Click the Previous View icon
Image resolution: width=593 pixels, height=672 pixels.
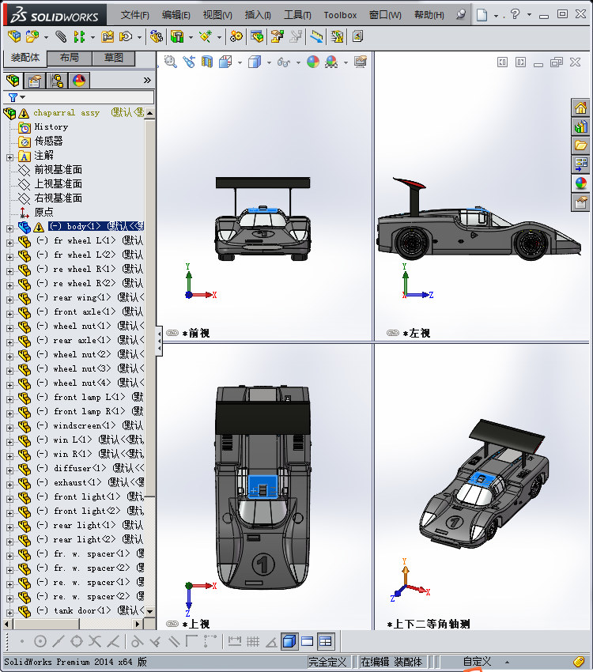click(x=189, y=62)
